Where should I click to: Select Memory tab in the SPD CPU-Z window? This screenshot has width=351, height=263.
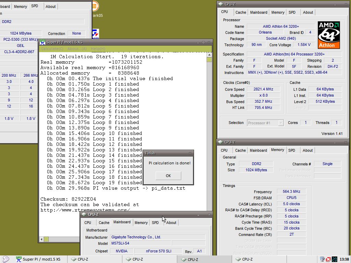pos(20,7)
